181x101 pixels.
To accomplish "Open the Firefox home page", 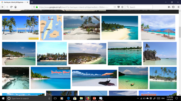I will point(16,7).
